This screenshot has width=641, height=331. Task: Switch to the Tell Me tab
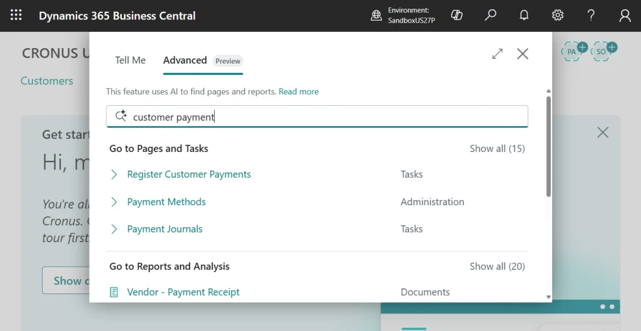coord(130,60)
